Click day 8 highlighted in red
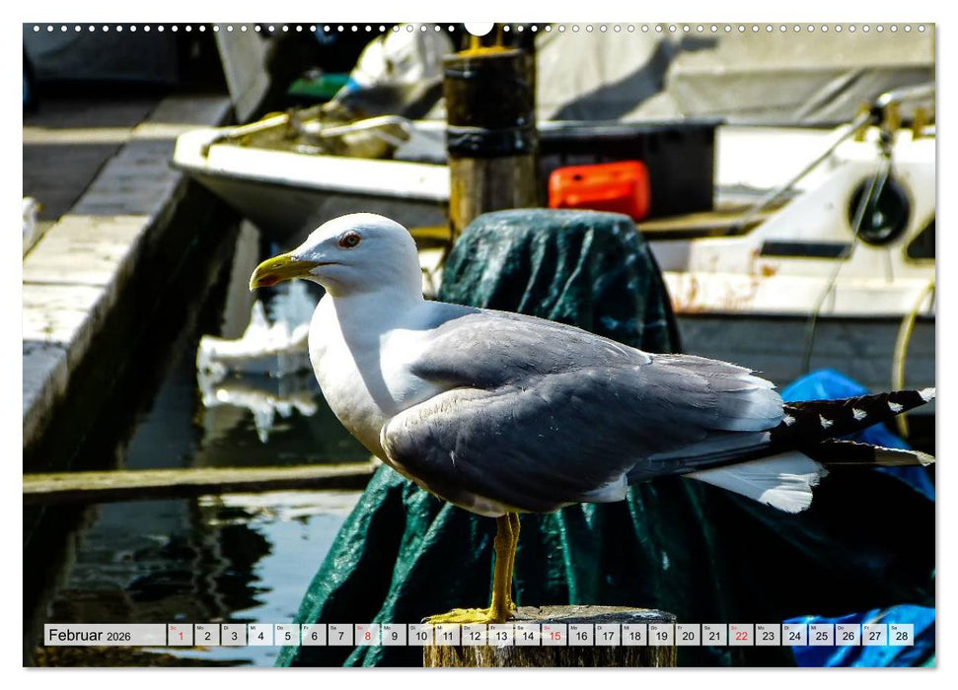Image resolution: width=958 pixels, height=690 pixels. click(x=368, y=635)
